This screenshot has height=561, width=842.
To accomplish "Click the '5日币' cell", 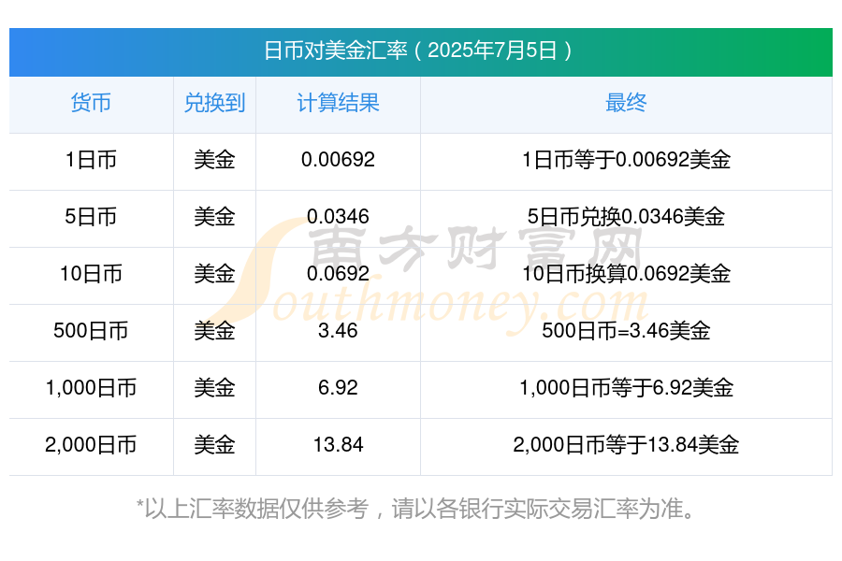I will (x=91, y=217).
